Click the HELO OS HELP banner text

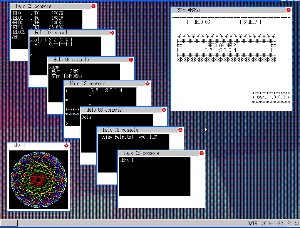click(x=222, y=46)
